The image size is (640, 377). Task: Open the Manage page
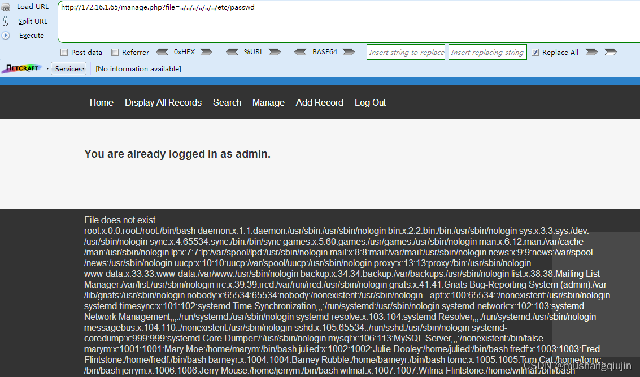(x=268, y=102)
